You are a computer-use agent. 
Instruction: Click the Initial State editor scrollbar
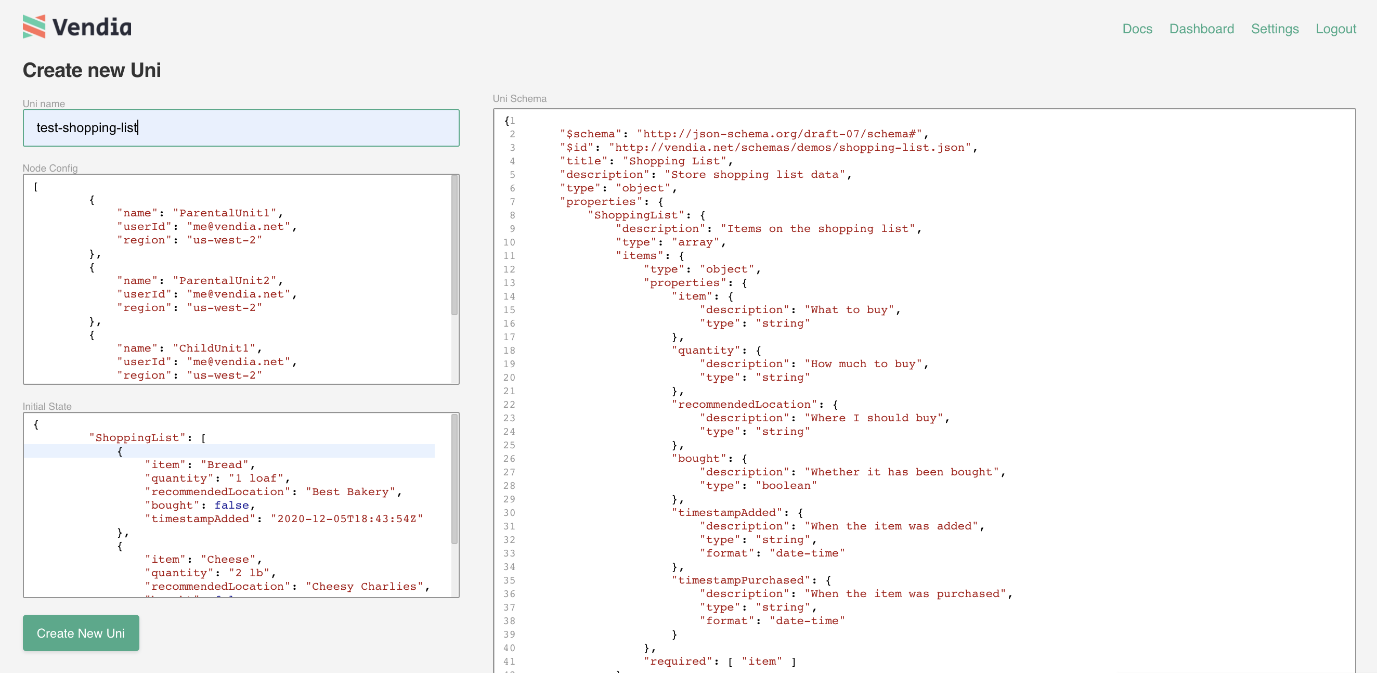click(454, 479)
